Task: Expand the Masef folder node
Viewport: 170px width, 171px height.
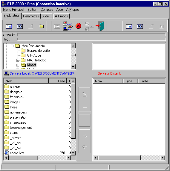Action: click(x=18, y=65)
